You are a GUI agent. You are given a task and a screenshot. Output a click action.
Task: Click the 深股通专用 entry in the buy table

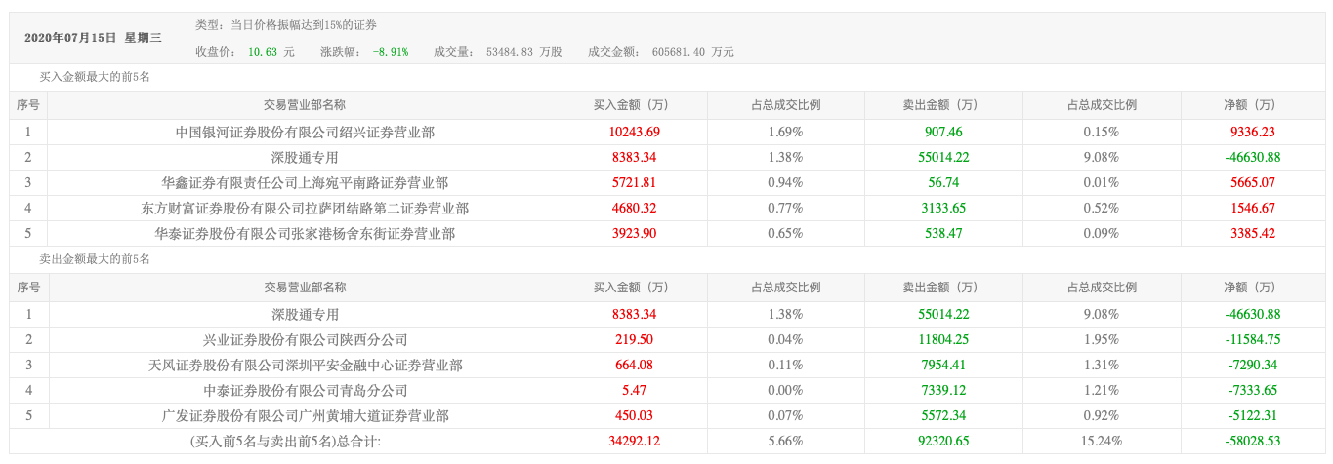click(305, 157)
